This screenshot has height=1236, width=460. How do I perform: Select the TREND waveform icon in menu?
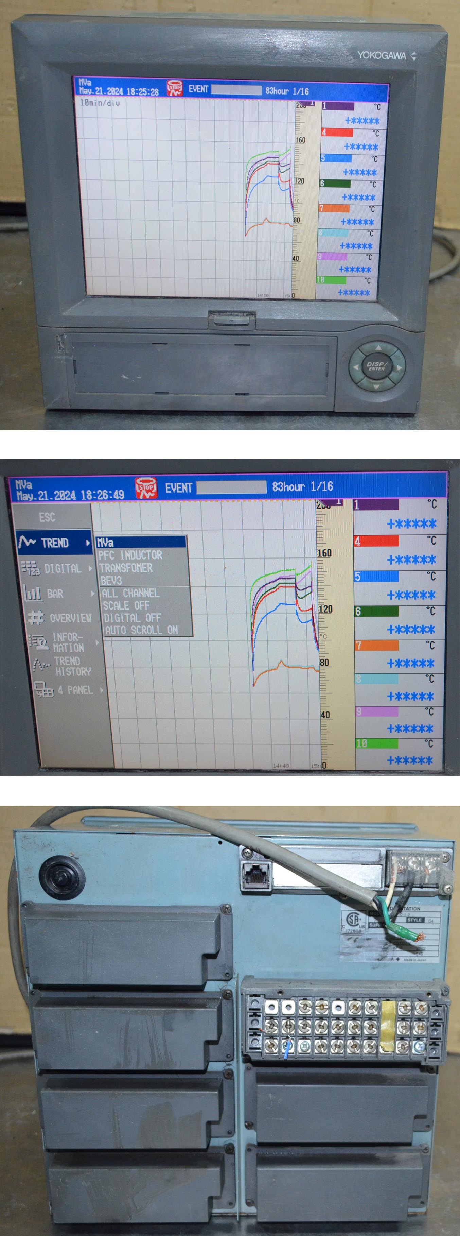27,542
